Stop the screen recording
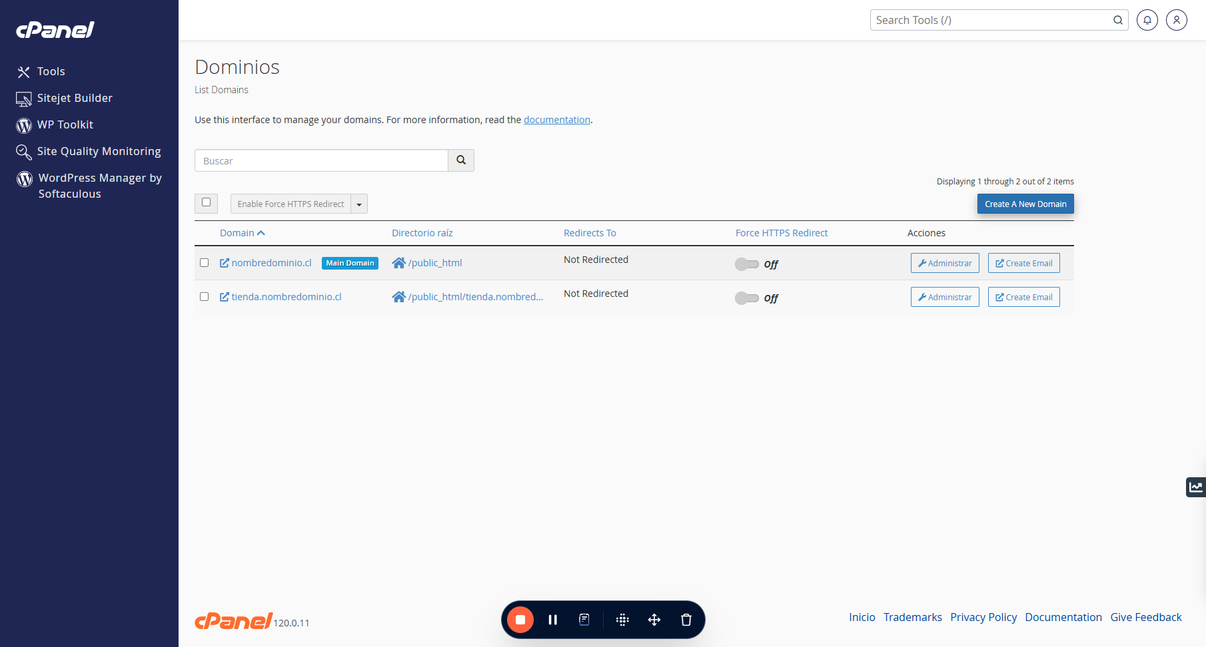 point(520,620)
